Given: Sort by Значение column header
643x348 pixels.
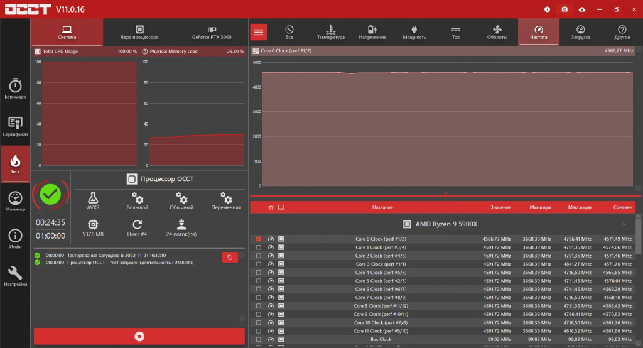Looking at the screenshot, I should pos(500,207).
